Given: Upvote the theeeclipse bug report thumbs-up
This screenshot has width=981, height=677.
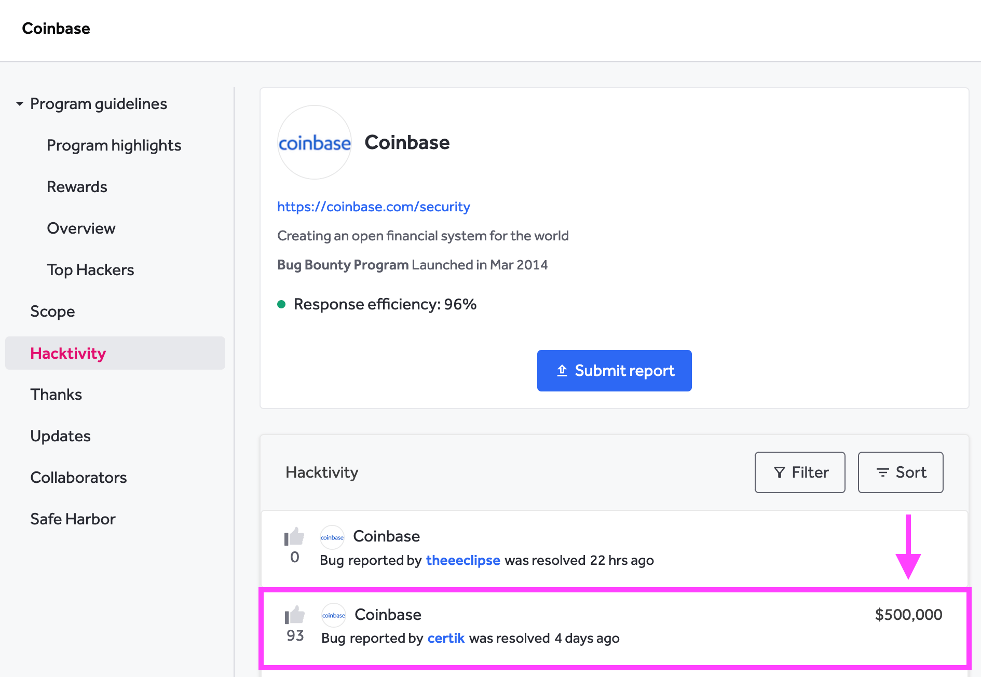Looking at the screenshot, I should 294,537.
